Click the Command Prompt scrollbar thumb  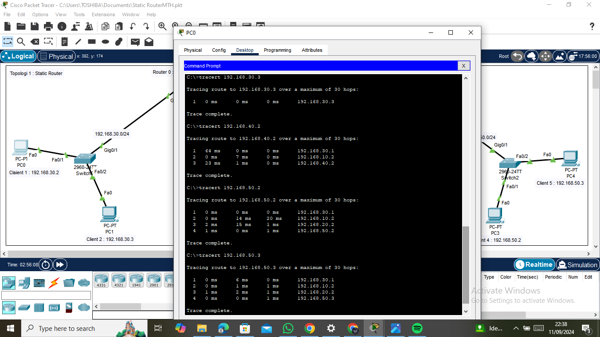click(466, 265)
